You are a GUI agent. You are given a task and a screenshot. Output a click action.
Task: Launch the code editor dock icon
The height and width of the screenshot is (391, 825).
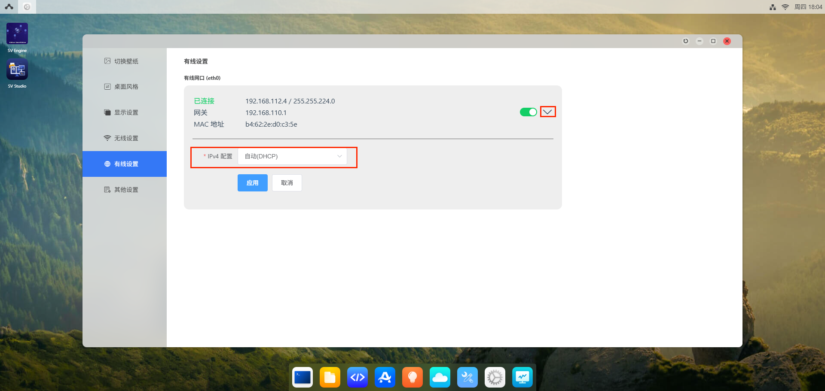[357, 377]
